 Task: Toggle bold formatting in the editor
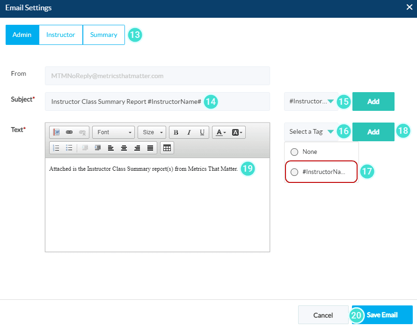coord(176,132)
